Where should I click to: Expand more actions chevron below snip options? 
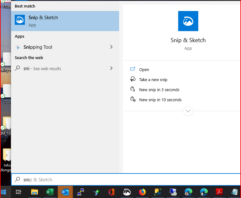[x=188, y=111]
